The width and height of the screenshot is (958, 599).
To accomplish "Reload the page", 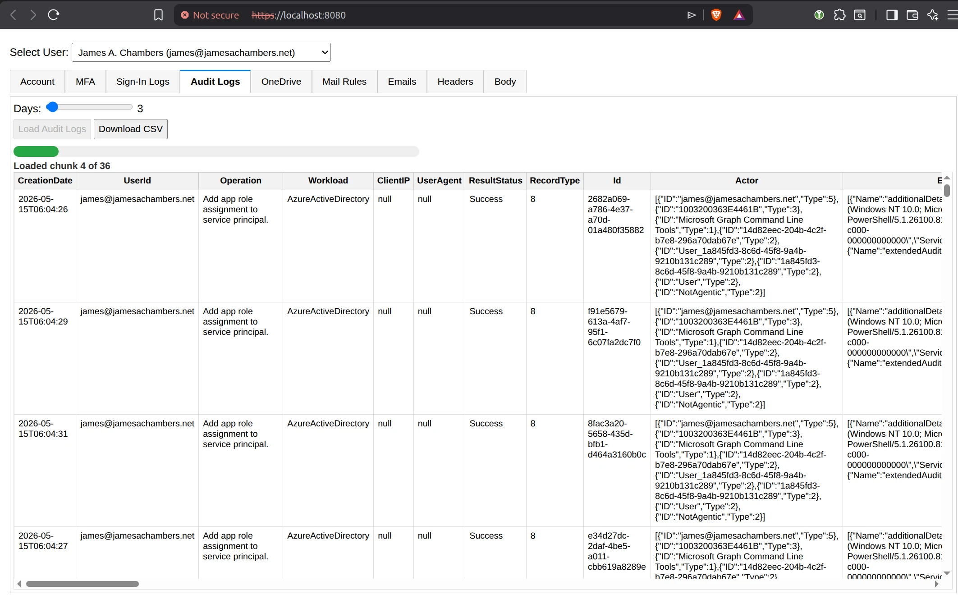I will (54, 15).
